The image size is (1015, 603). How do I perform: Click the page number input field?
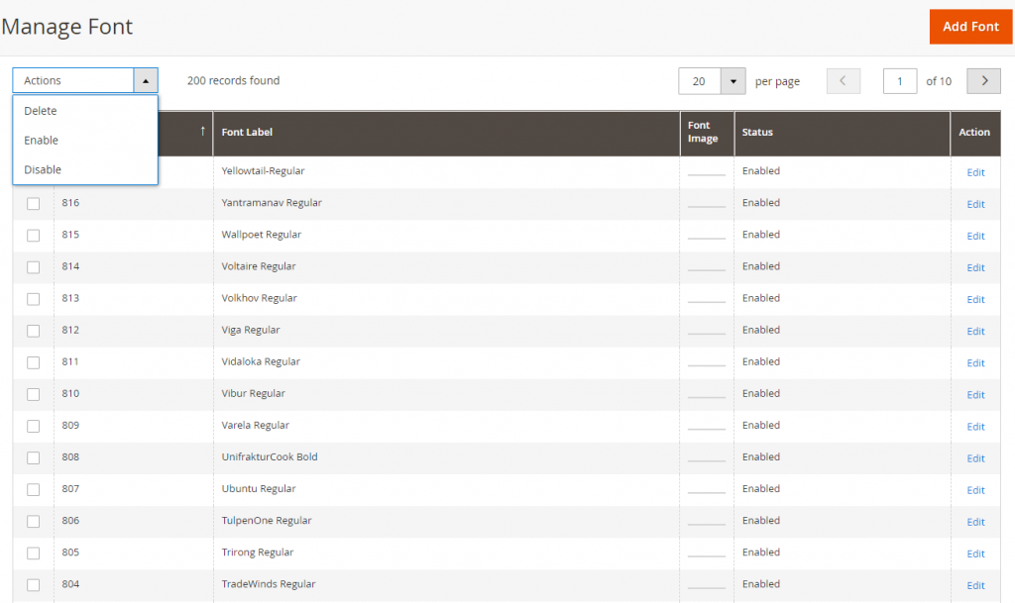click(899, 80)
